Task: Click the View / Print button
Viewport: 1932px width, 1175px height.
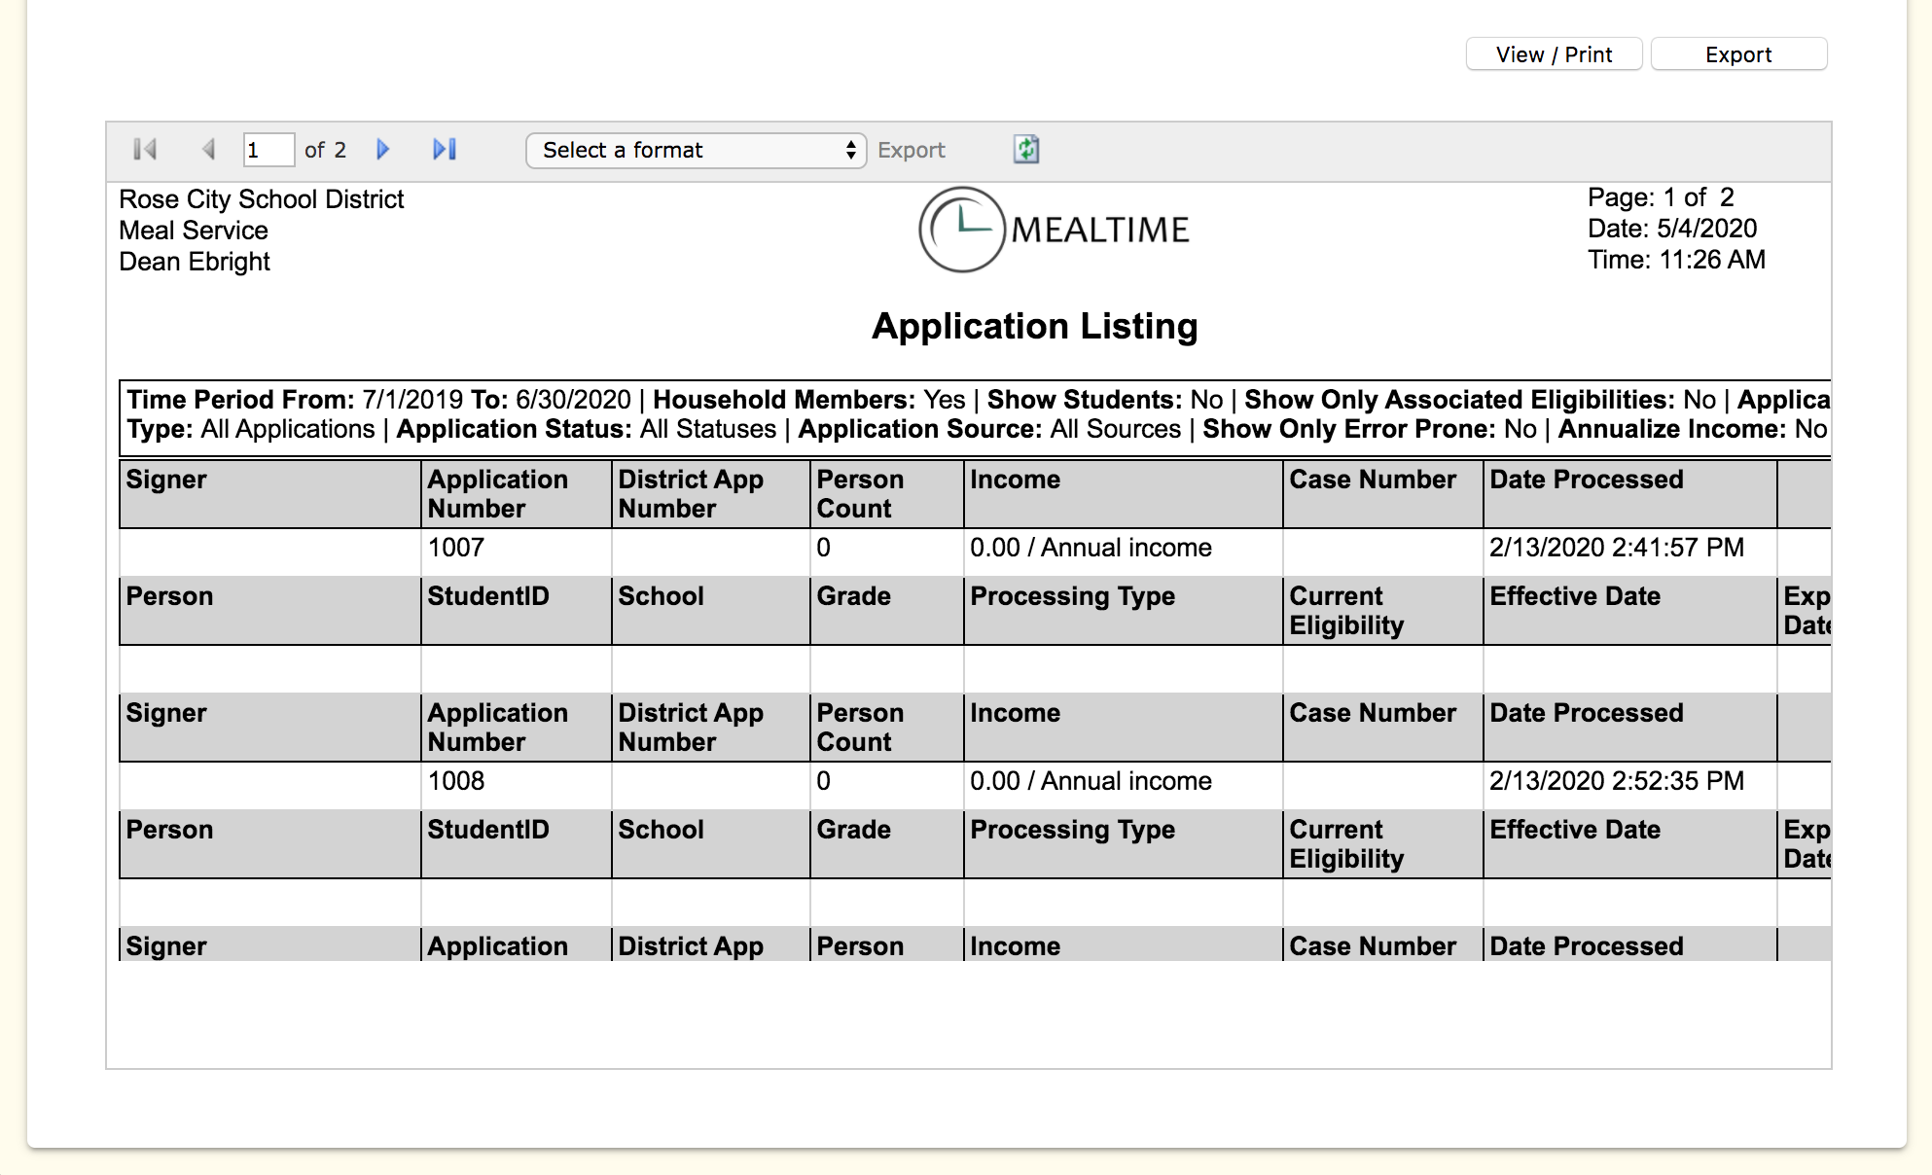Action: (1554, 54)
